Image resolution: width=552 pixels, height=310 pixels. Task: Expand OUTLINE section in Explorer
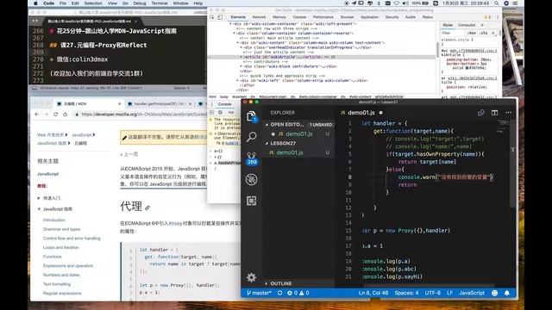coord(267,283)
